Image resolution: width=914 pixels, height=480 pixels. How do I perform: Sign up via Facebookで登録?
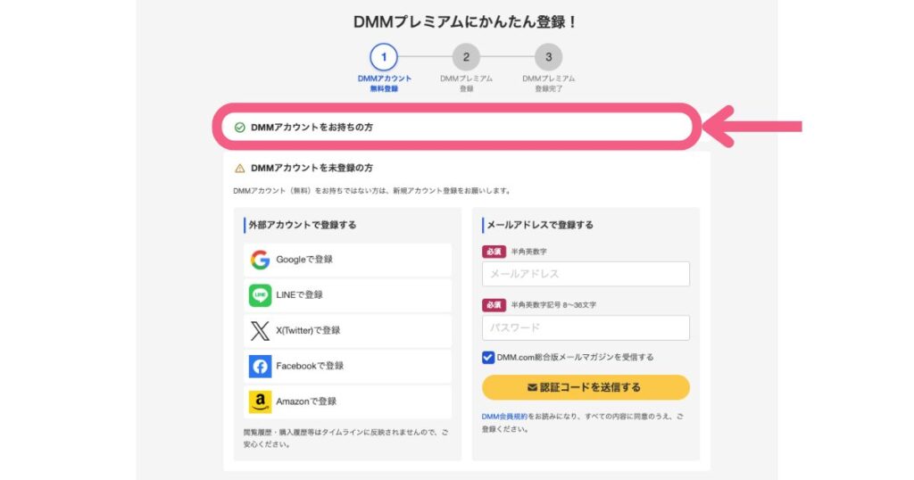tap(348, 367)
